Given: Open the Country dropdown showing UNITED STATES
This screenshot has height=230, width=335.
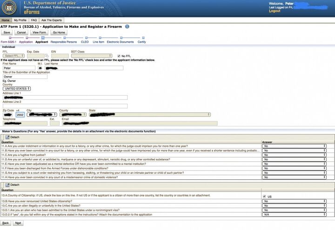Looking at the screenshot, I should (x=17, y=89).
